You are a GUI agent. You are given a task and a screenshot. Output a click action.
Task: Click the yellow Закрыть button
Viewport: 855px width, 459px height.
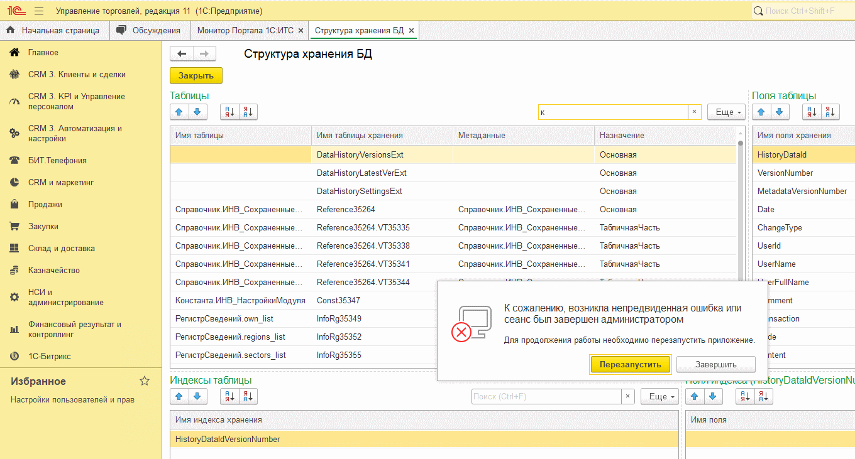196,75
